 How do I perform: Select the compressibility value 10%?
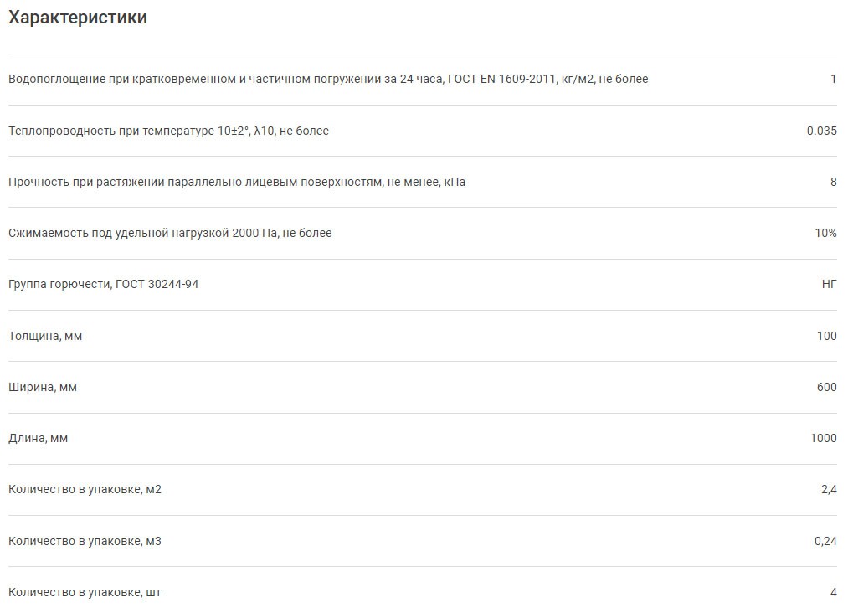(x=825, y=233)
